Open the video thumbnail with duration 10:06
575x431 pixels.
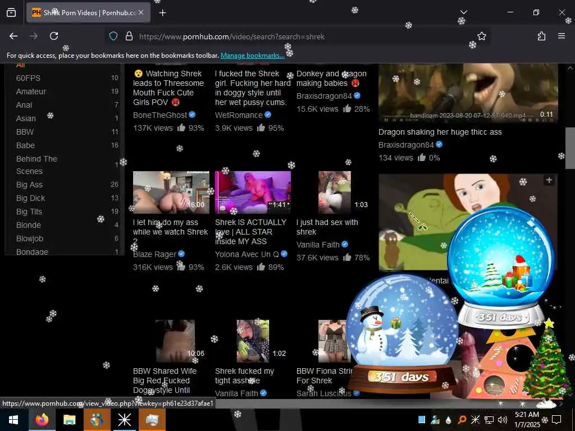175,341
